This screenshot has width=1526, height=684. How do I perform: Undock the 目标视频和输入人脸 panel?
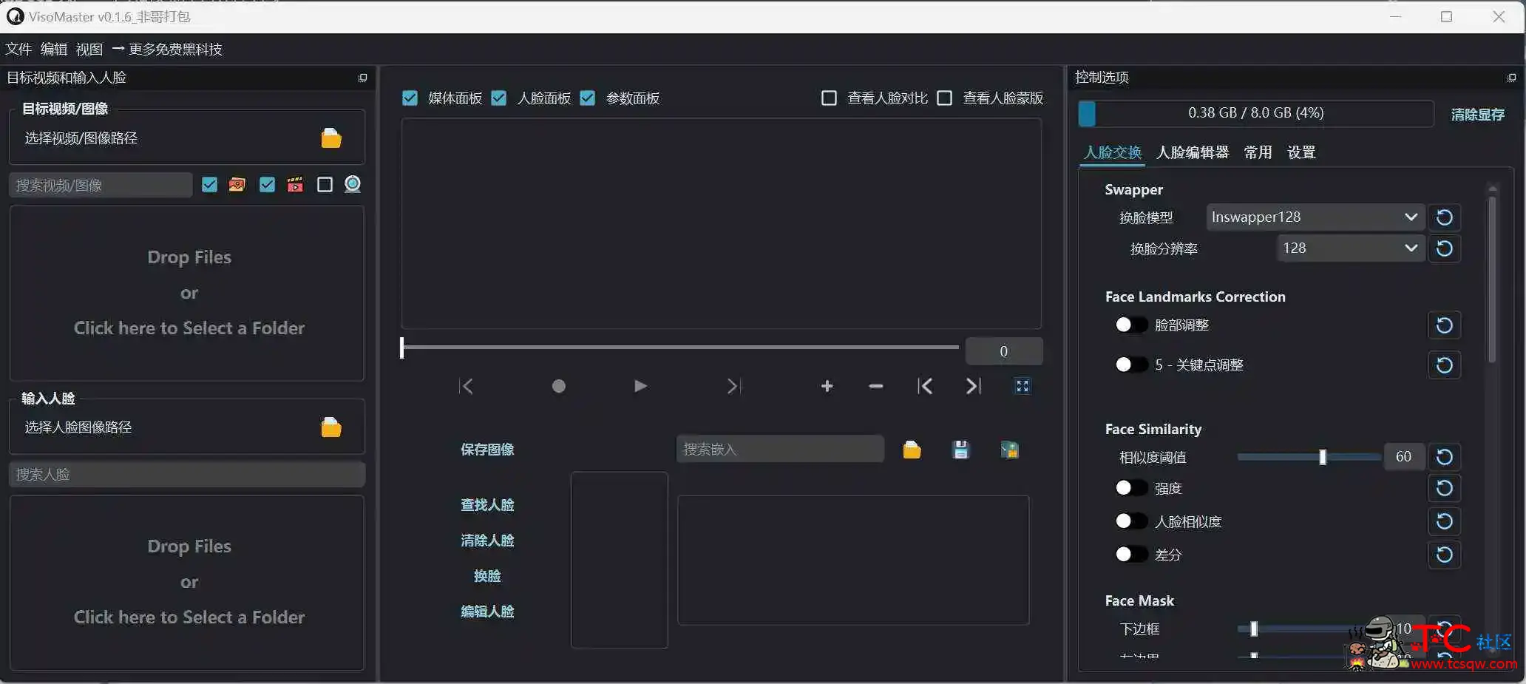click(362, 78)
